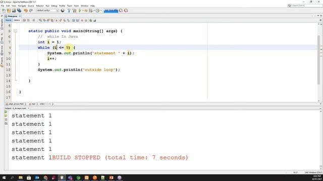Expand the Profile Project dropdown arrow
This screenshot has height=181, width=323.
pyautogui.click(x=94, y=11)
